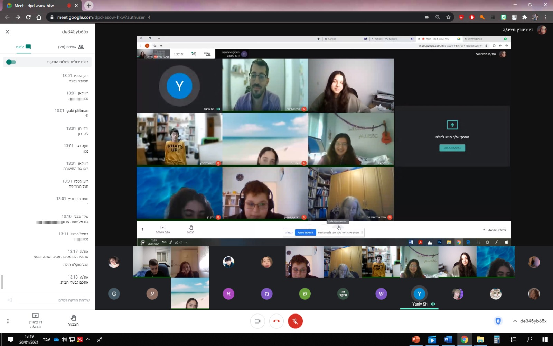Bookmark this page with the star
The height and width of the screenshot is (346, 553).
pyautogui.click(x=448, y=17)
